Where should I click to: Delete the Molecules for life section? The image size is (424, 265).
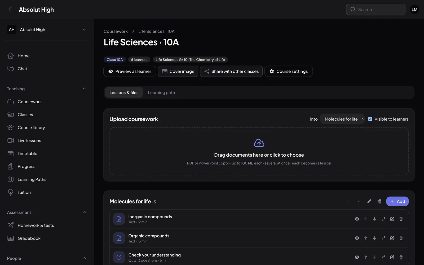click(x=380, y=201)
